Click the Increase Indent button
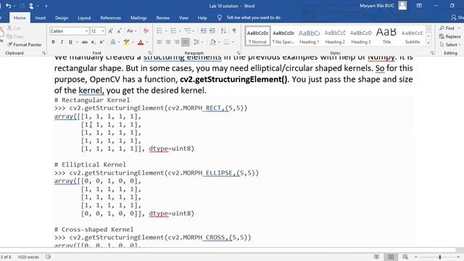The width and height of the screenshot is (464, 261). pos(212,30)
